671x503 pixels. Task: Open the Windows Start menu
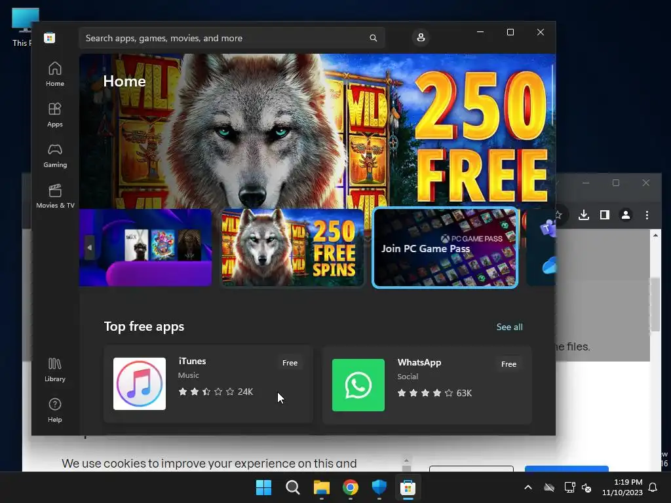(263, 487)
